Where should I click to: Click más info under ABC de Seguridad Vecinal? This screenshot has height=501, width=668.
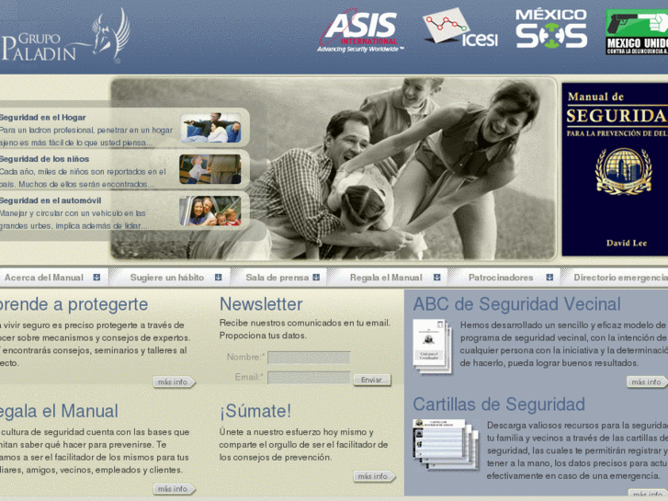click(647, 382)
